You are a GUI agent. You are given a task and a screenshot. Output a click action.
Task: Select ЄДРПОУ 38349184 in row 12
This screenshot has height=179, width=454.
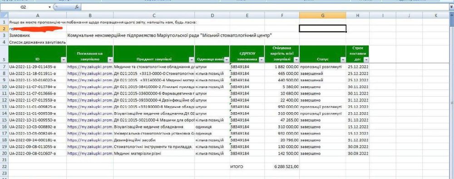coord(247,100)
